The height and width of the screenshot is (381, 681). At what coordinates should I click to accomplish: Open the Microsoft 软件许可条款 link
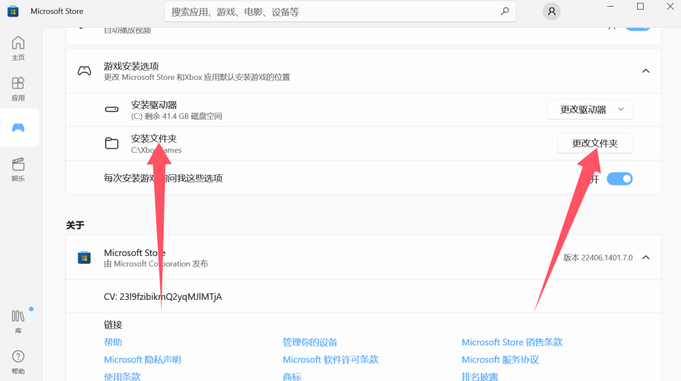(331, 360)
